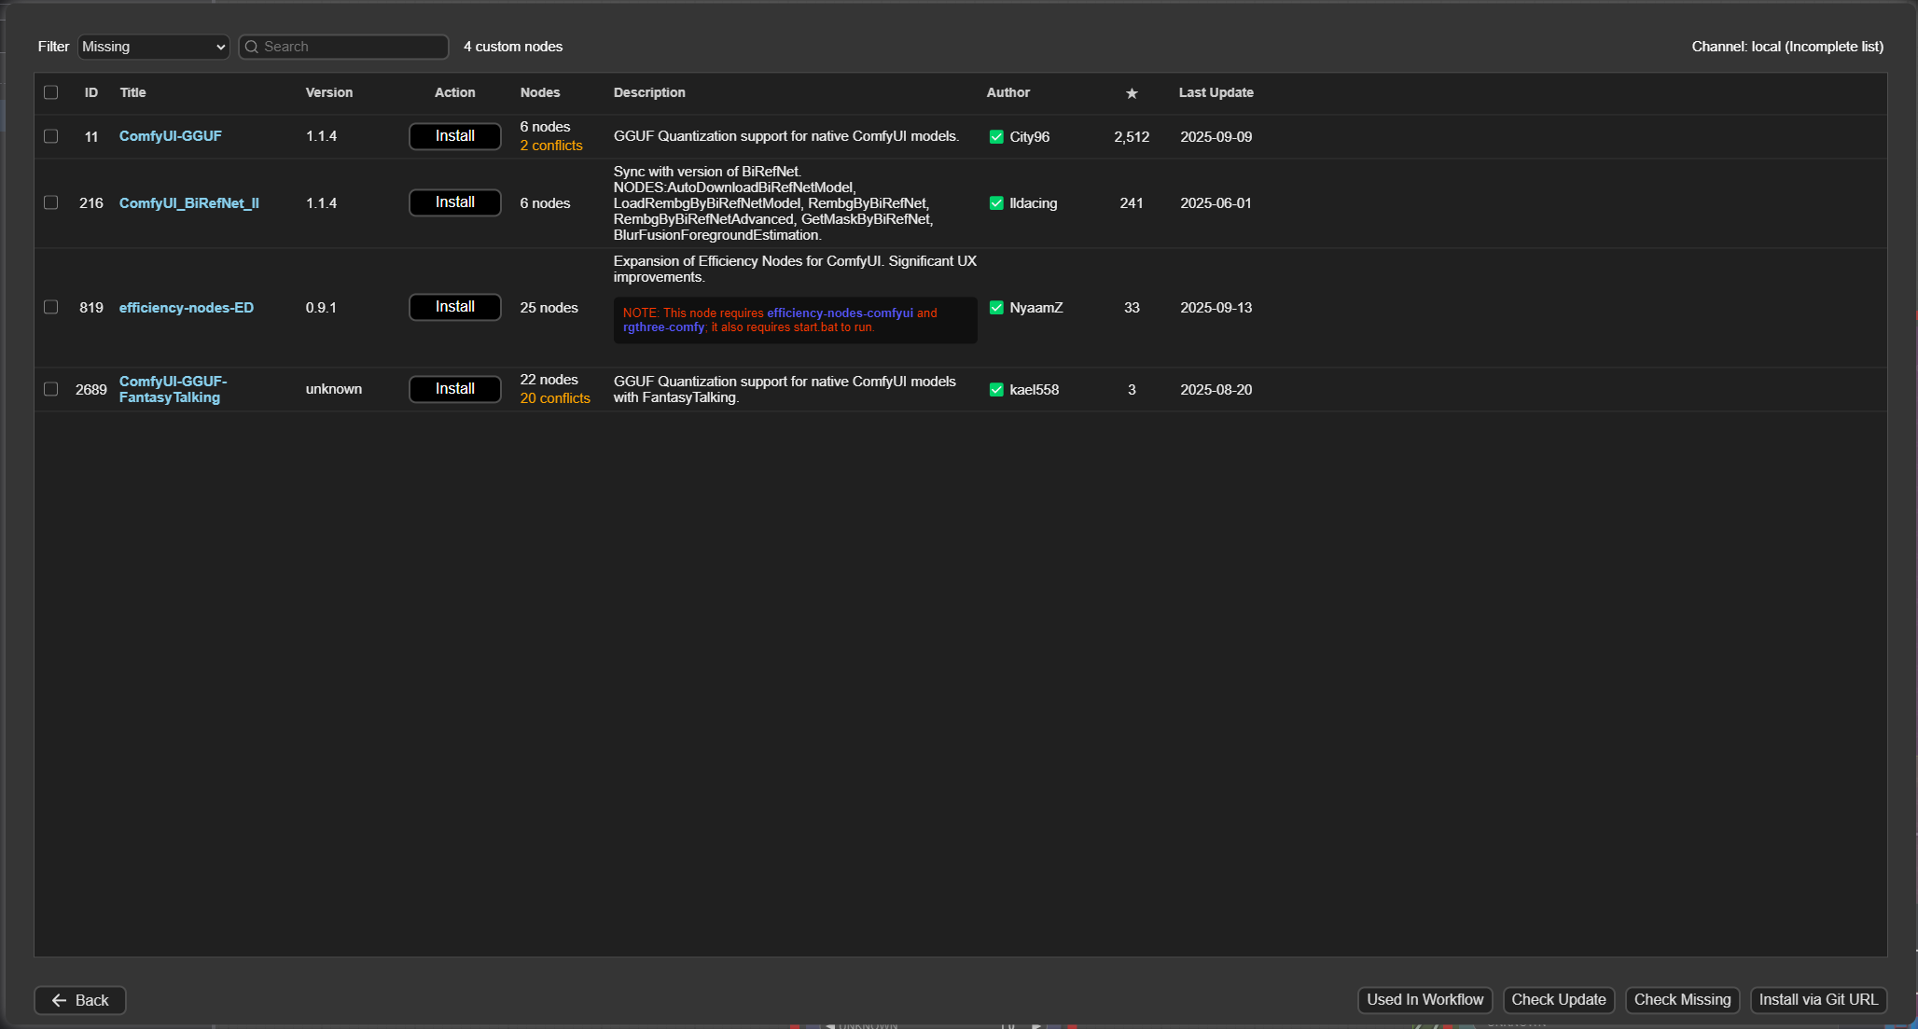Viewport: 1918px width, 1029px height.
Task: Open the Install via Git URL dialog
Action: 1819,1000
